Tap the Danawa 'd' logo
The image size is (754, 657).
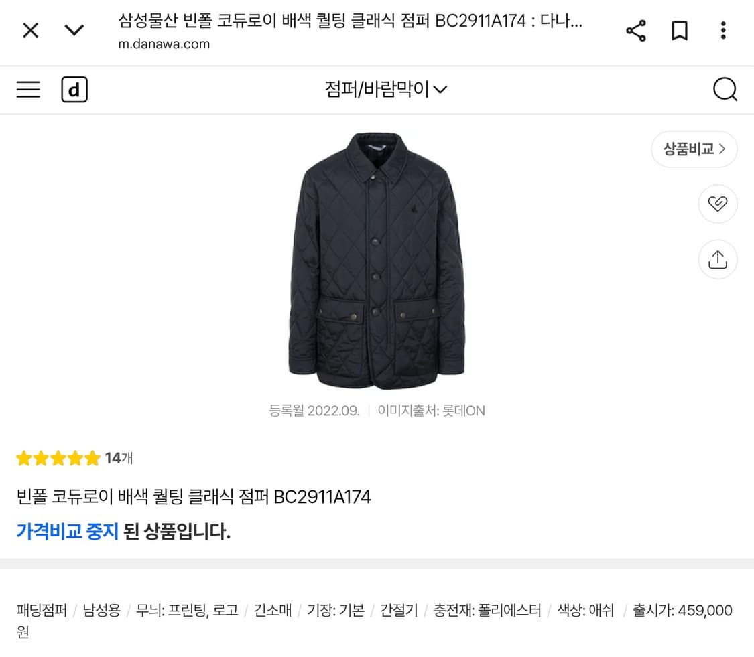point(74,89)
